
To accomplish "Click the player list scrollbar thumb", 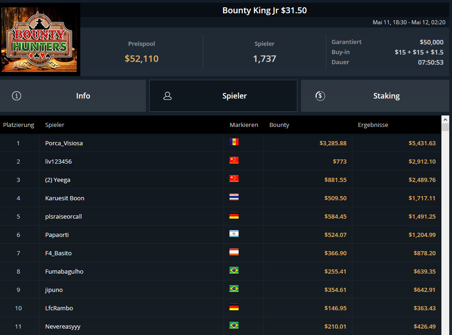I will click(445, 127).
